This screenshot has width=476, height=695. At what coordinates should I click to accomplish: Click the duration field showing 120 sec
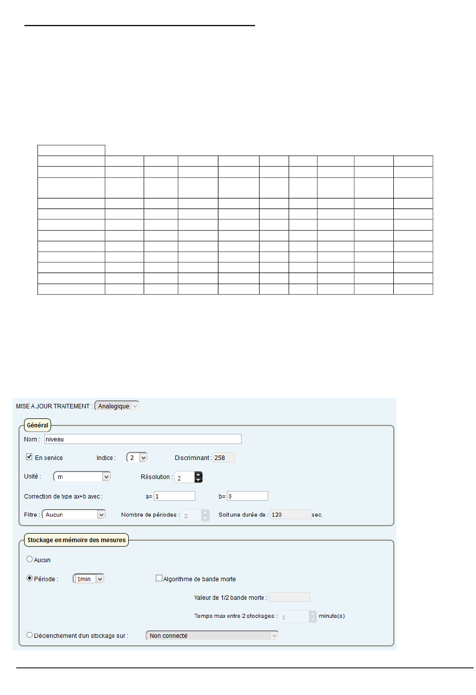point(291,515)
